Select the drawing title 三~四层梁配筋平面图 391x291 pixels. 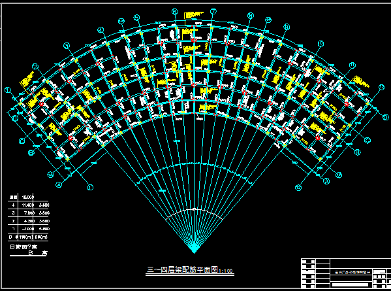[182, 270]
